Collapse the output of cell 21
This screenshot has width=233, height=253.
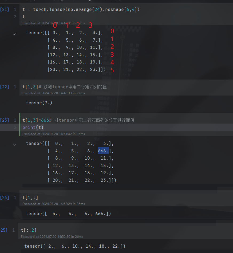(14, 34)
